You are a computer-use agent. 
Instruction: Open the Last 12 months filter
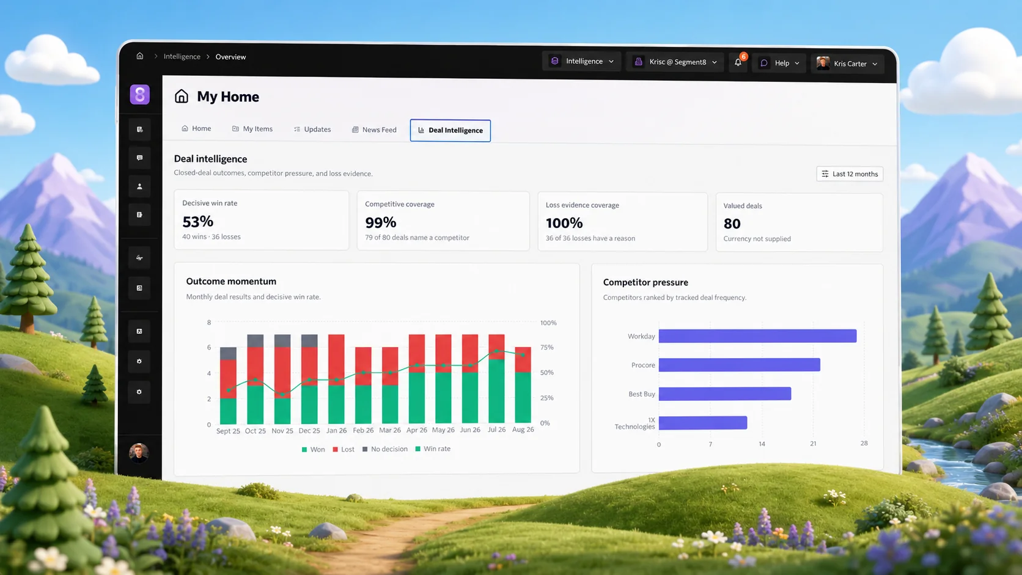pyautogui.click(x=850, y=174)
